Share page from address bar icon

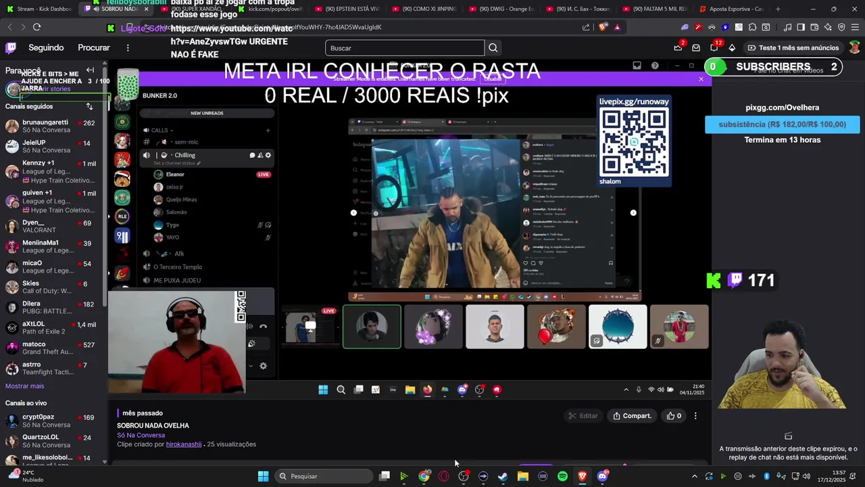click(586, 27)
